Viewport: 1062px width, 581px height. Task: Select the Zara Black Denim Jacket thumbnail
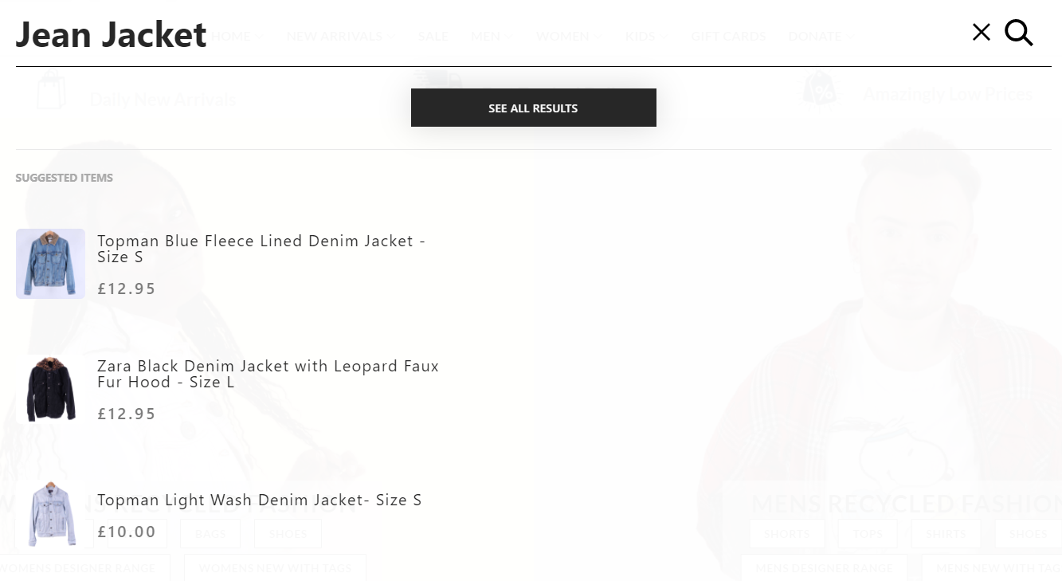(50, 389)
